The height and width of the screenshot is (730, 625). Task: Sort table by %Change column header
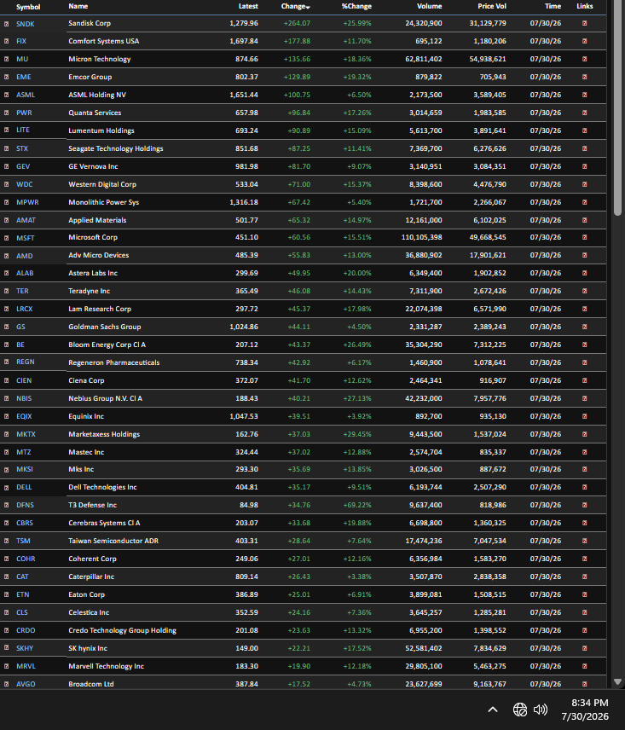(x=356, y=6)
